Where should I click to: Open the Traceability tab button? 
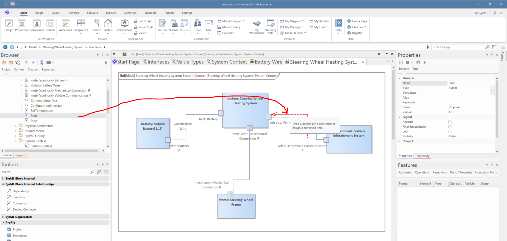(x=422, y=156)
